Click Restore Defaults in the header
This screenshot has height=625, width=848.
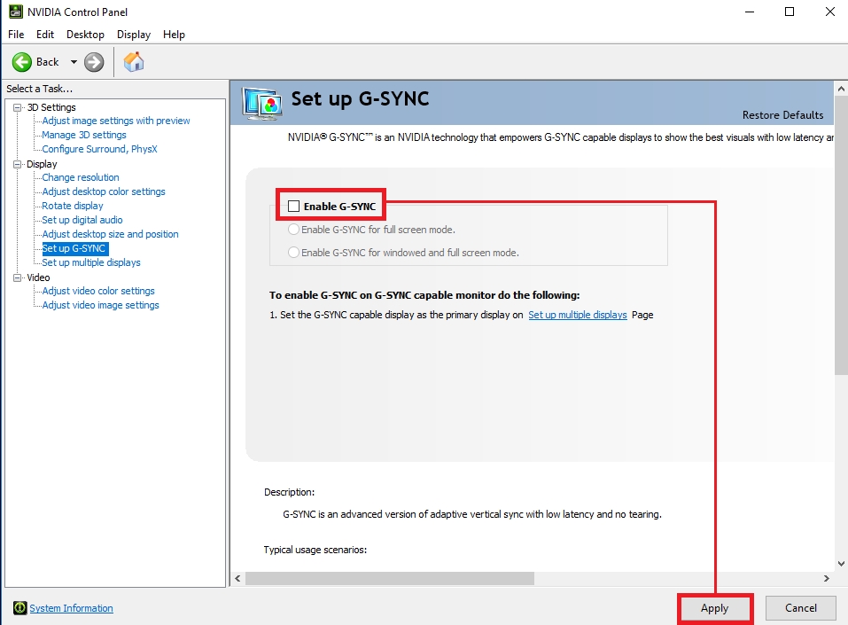[x=782, y=115]
